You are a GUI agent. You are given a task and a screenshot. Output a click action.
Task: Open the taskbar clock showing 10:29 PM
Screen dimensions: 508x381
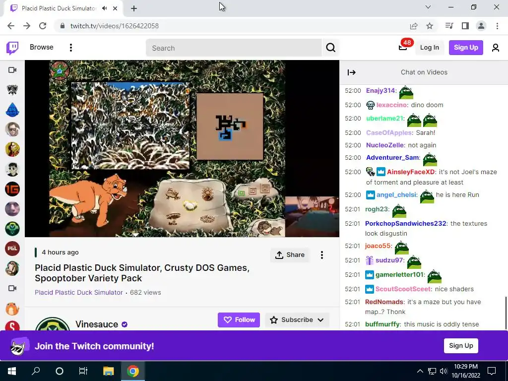click(466, 371)
